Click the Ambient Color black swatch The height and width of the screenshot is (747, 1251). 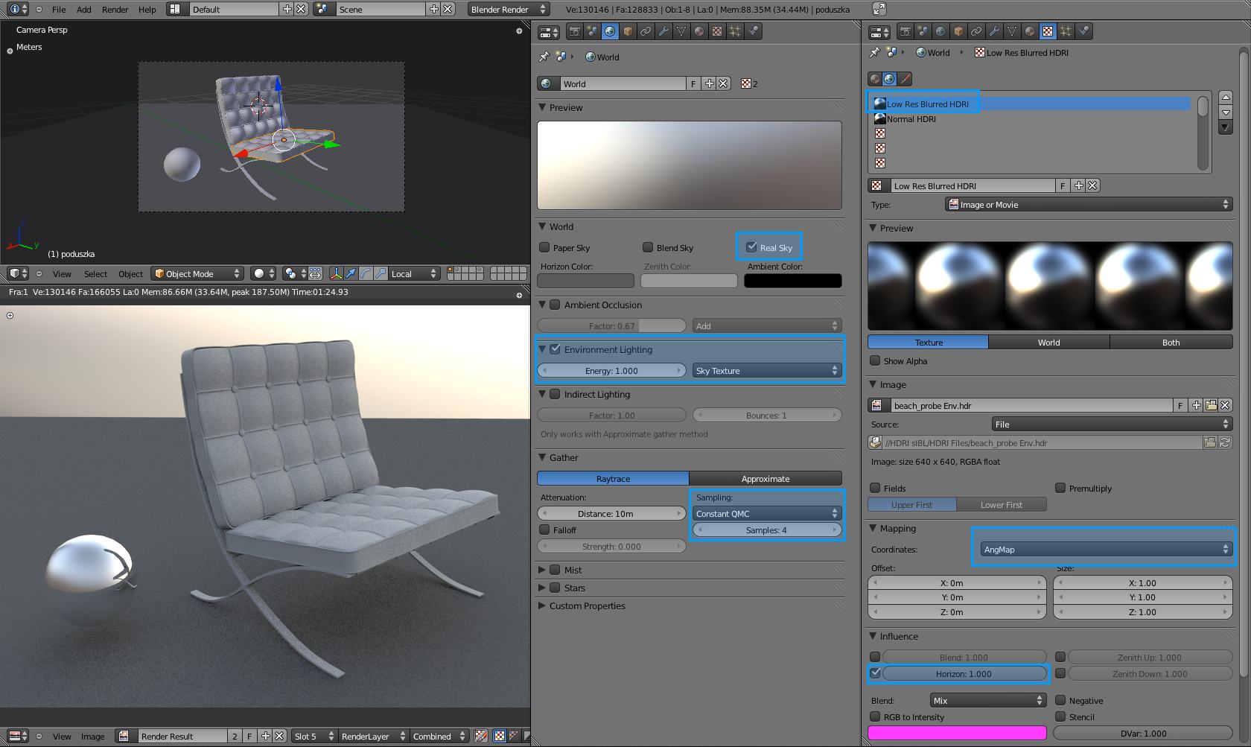(x=793, y=281)
